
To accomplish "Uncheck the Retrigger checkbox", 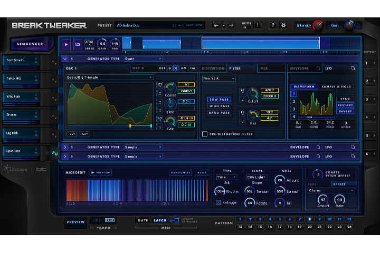I will pos(219,202).
